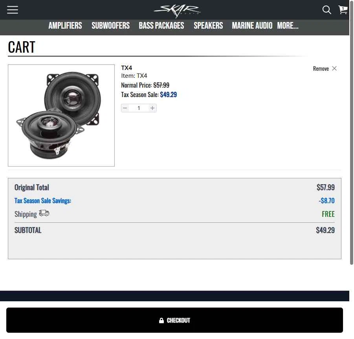Open the hamburger menu

click(13, 10)
